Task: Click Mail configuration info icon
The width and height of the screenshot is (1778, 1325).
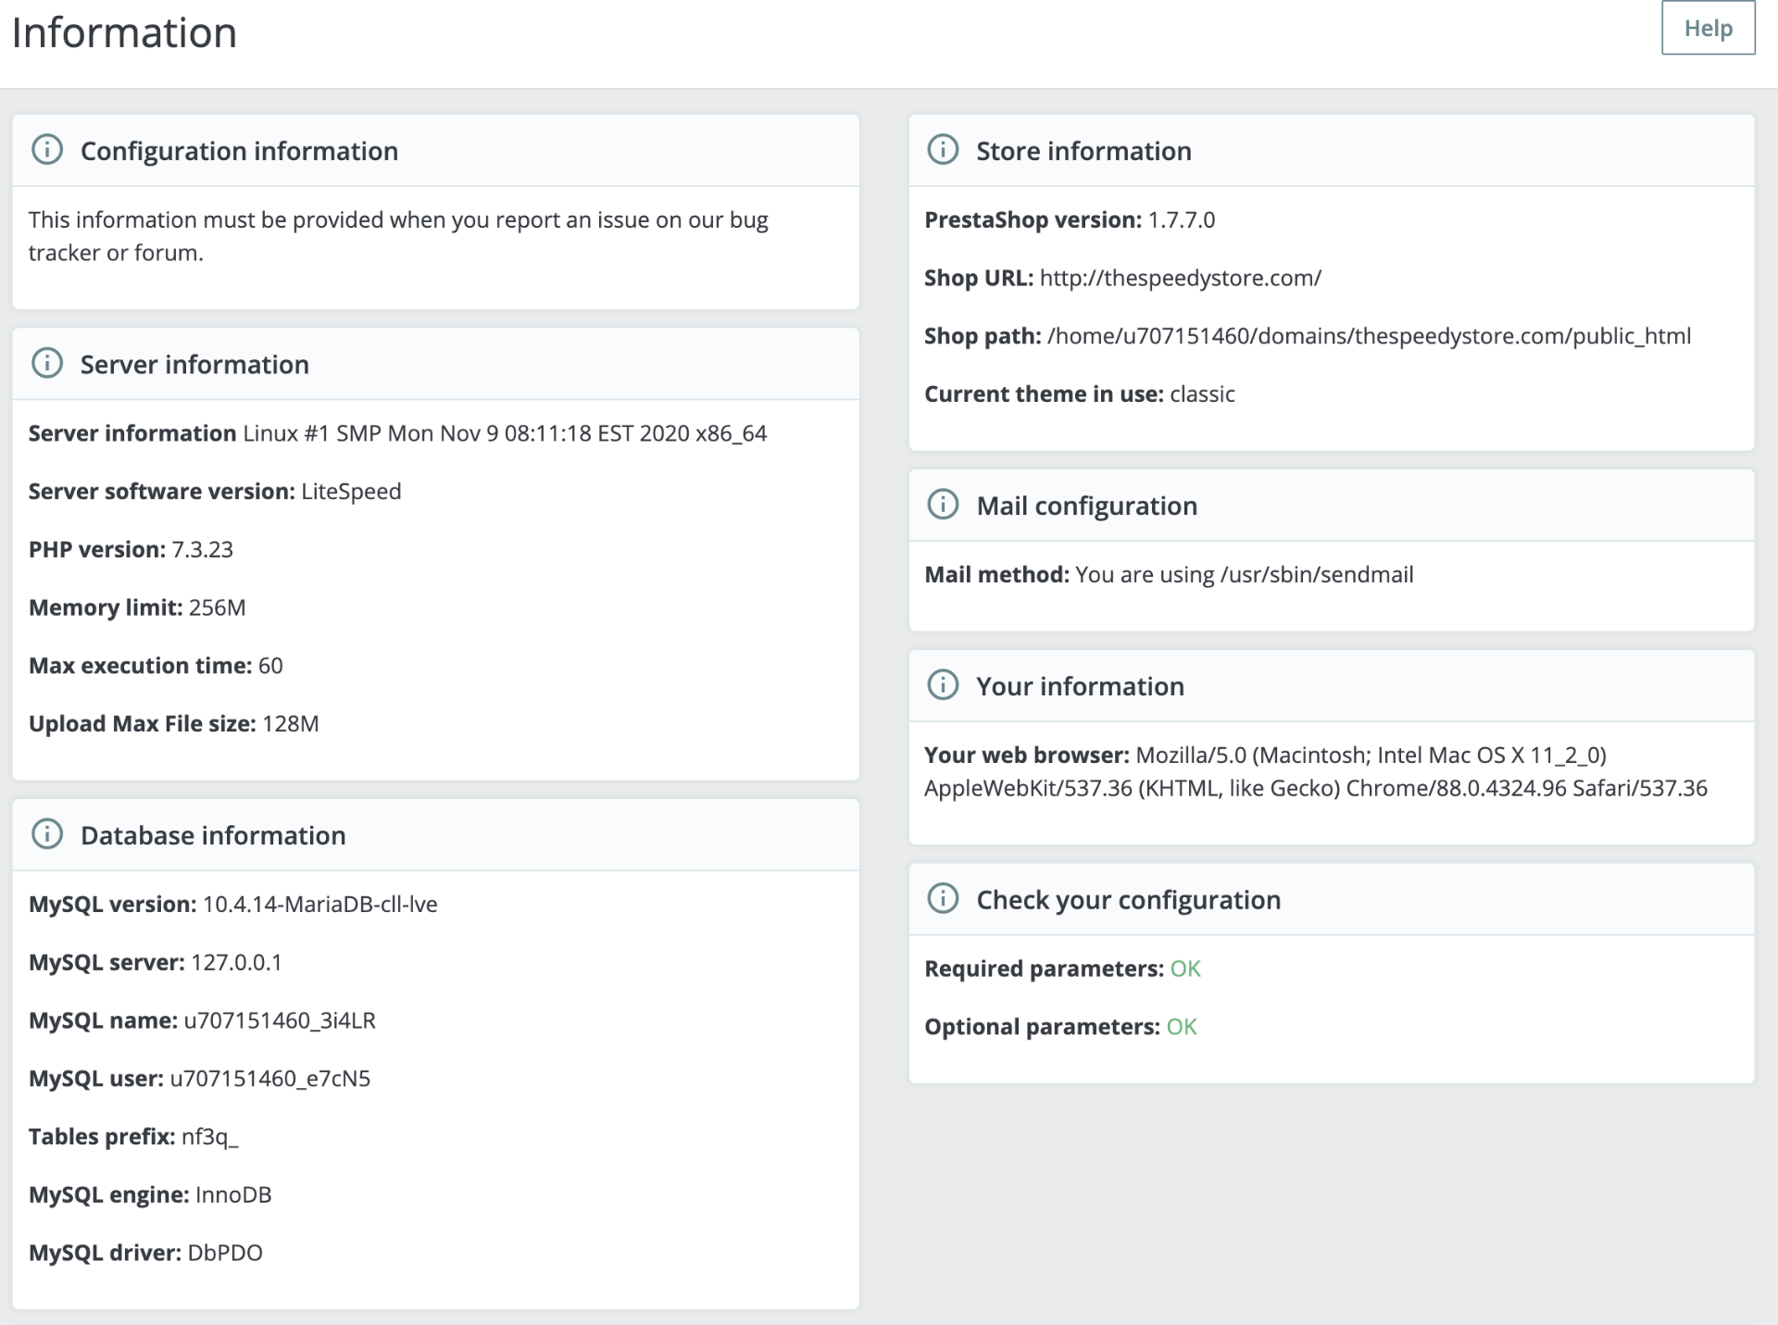Action: [943, 505]
